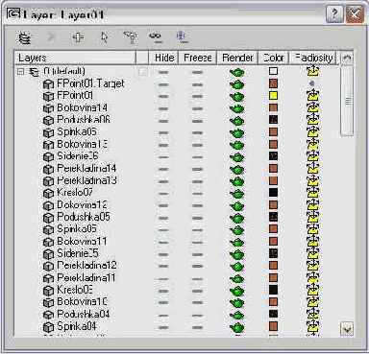Click the Render teapot in FPoint01 row

pyautogui.click(x=237, y=97)
